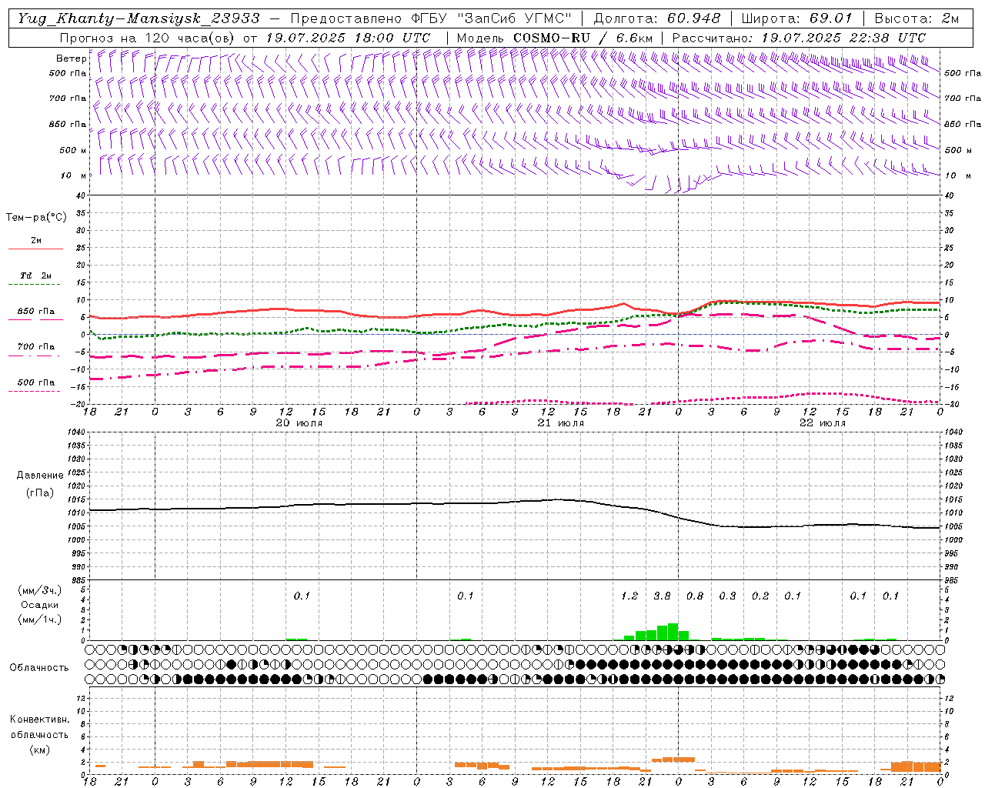Click the Рассчитано: 19.07.2025 22:38 UTC timestamp
The image size is (985, 788).
click(x=799, y=38)
